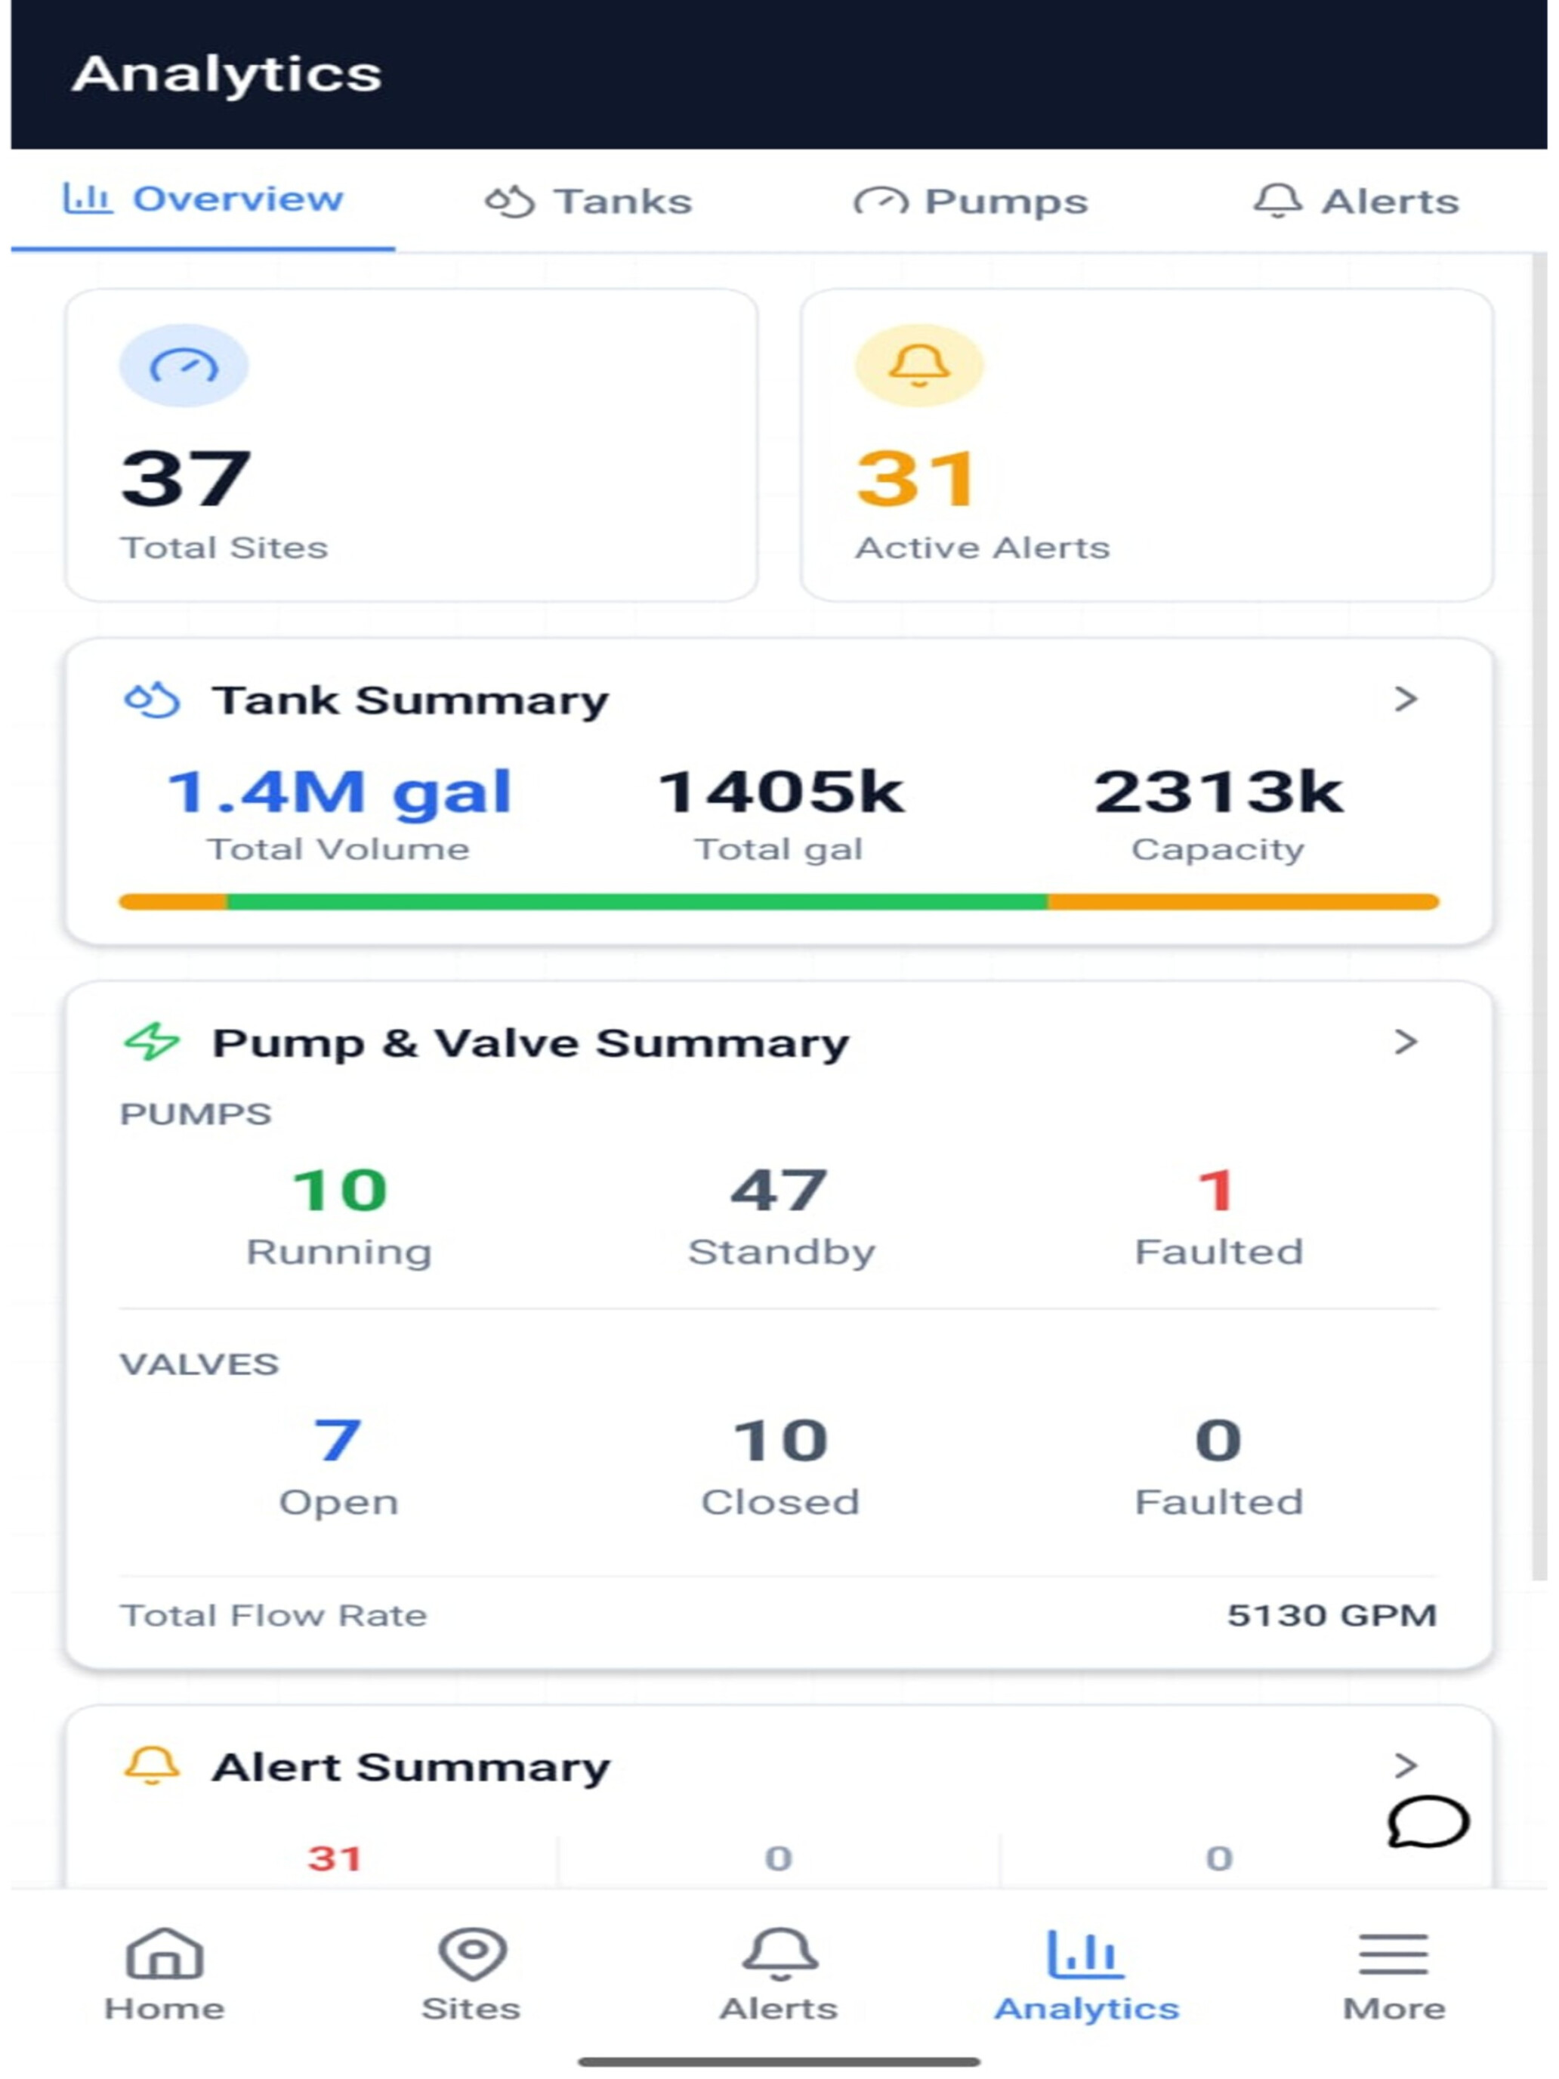Click the tank capacity progress bar
Screen dimensions: 1559x2079
778,901
